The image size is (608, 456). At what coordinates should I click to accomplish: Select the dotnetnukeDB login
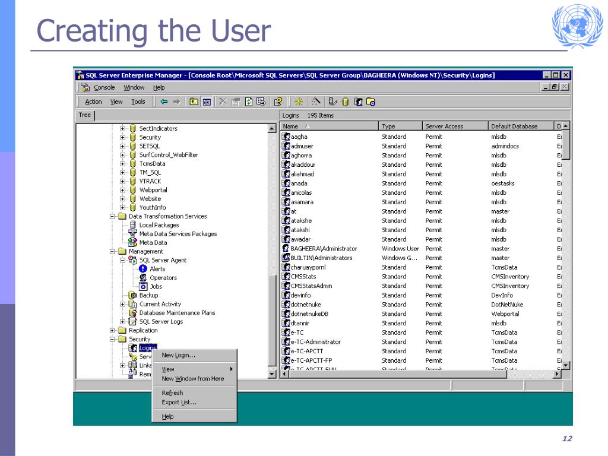[422, 313]
